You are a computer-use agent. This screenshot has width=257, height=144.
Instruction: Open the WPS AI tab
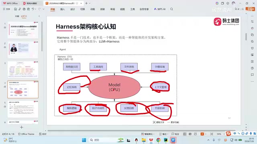pyautogui.click(x=160, y=9)
